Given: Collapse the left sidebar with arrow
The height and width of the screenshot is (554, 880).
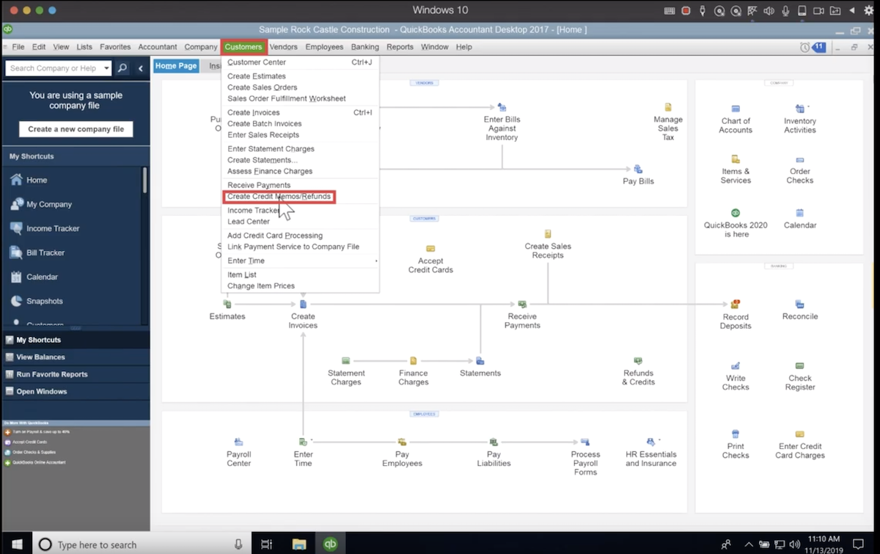Looking at the screenshot, I should tap(141, 68).
